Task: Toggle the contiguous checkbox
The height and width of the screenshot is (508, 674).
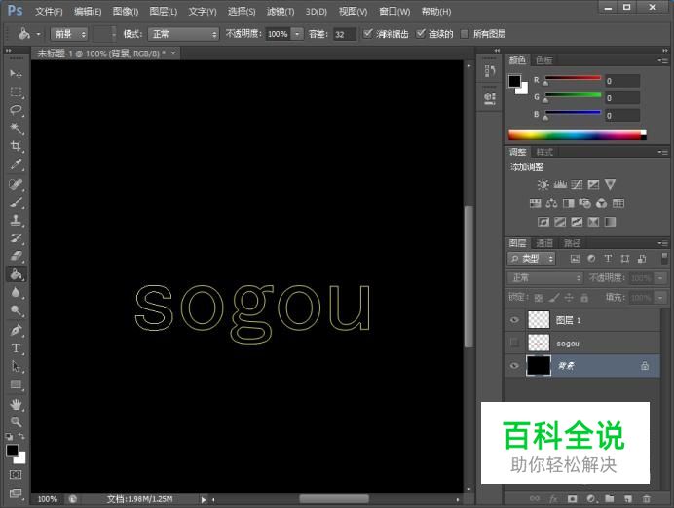Action: [x=421, y=33]
